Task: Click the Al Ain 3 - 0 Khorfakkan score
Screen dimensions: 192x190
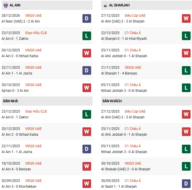Action: click(x=19, y=187)
